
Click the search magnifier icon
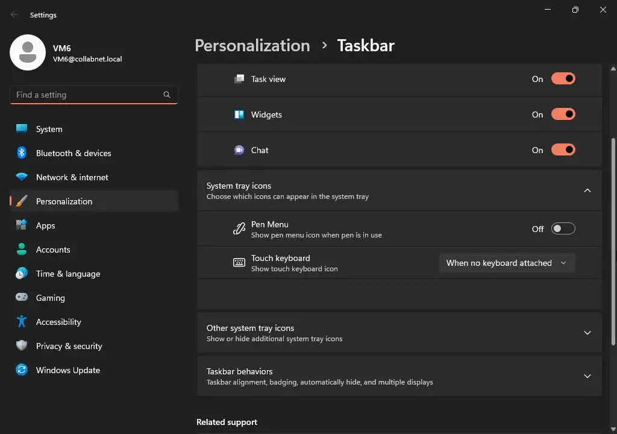(x=167, y=95)
